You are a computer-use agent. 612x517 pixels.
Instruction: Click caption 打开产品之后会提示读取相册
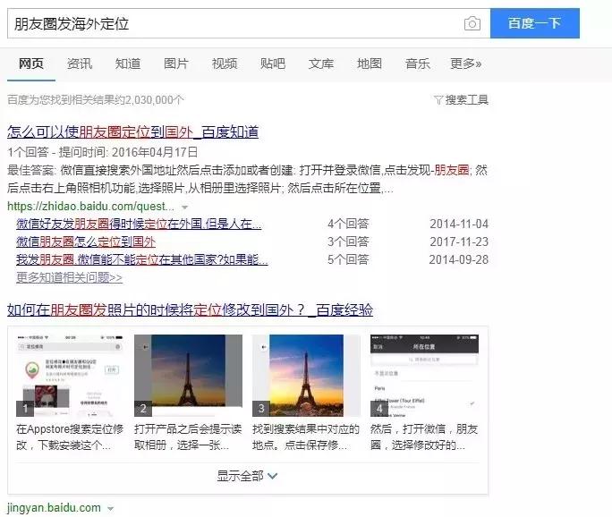(x=188, y=437)
